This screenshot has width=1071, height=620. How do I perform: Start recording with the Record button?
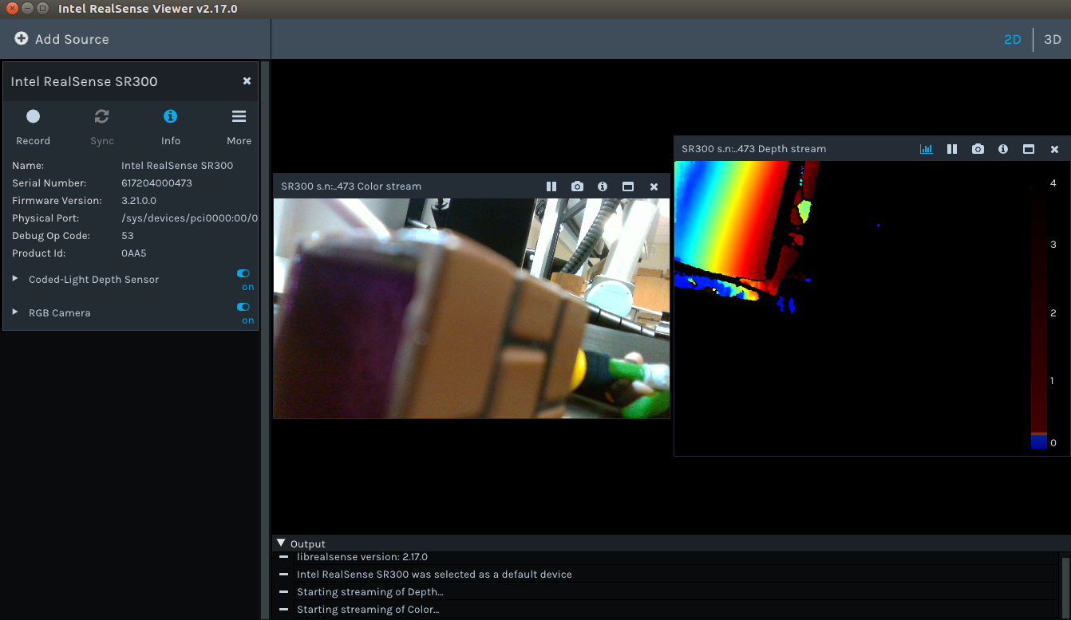[x=33, y=116]
